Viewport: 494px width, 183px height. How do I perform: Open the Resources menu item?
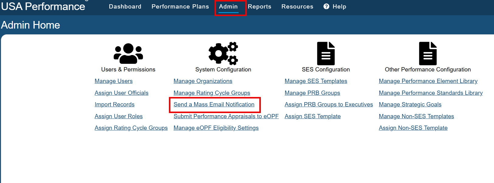coord(297,6)
